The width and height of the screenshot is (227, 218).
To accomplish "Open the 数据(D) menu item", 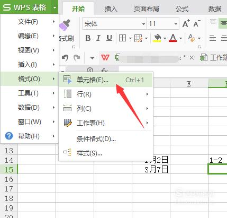I will pyautogui.click(x=30, y=108).
